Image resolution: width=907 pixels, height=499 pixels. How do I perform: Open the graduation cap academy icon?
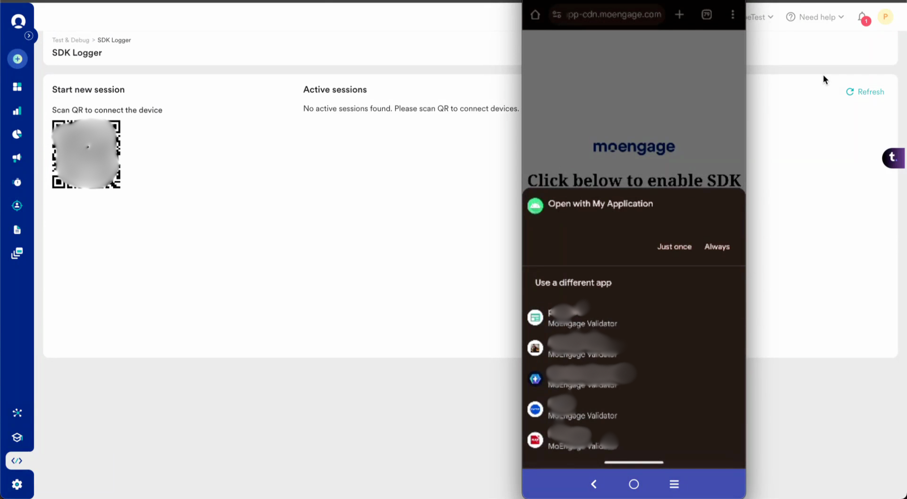pos(17,438)
